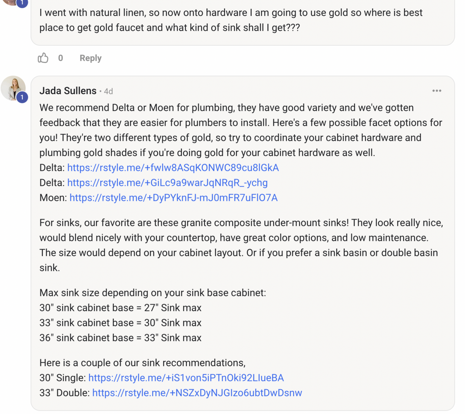Open more options on Jada Sullens' comment
Image resolution: width=465 pixels, height=414 pixels.
[437, 91]
